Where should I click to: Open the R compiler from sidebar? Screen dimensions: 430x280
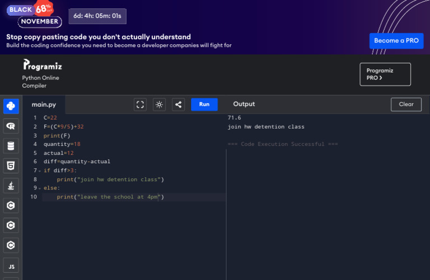click(11, 126)
